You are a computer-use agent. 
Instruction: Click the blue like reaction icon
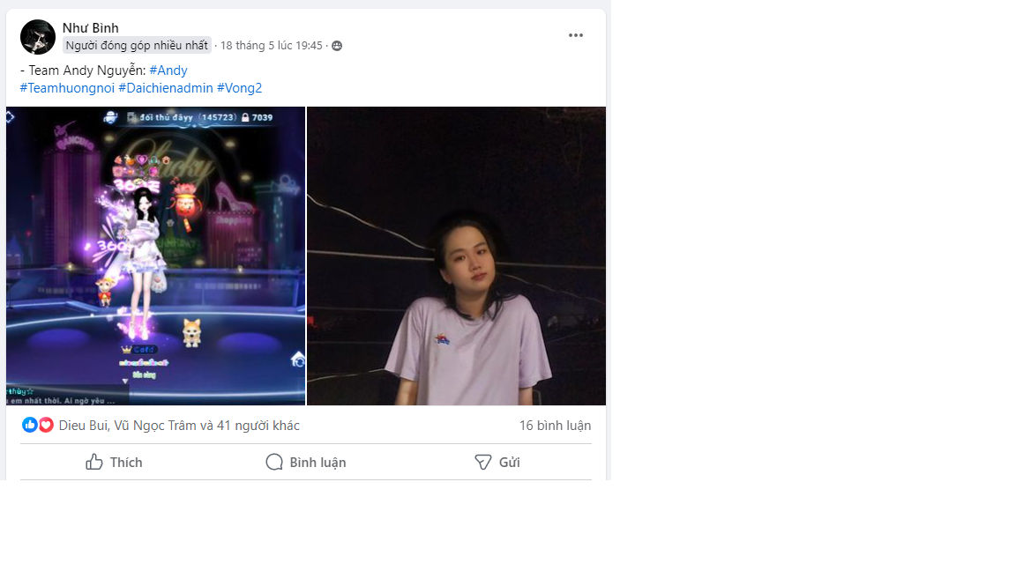point(30,425)
